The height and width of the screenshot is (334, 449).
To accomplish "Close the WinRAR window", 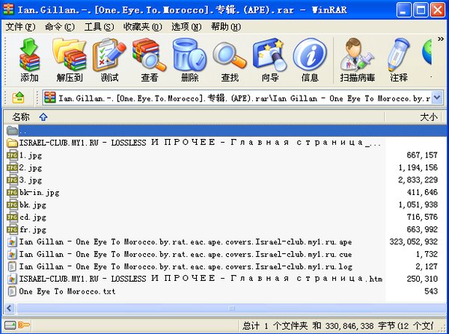I will pos(438,10).
